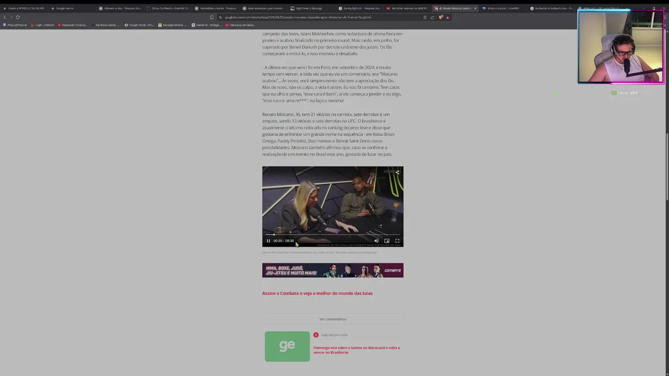Open the 'Google Trends' bookmark

pyautogui.click(x=140, y=25)
